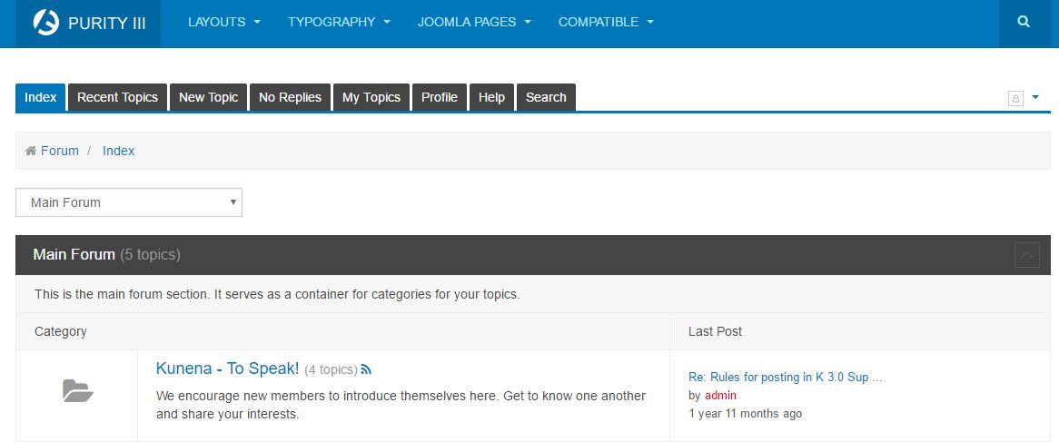1059x442 pixels.
Task: Collapse the Main Forum section
Action: tap(1026, 254)
